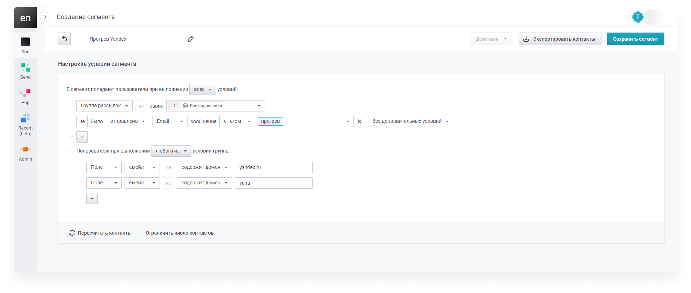The width and height of the screenshot is (691, 293).
Task: Open the 'отправлено' dropdown
Action: pos(127,121)
